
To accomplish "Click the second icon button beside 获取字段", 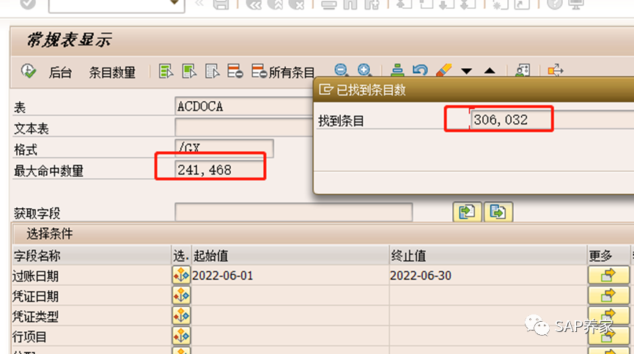I will pyautogui.click(x=498, y=212).
